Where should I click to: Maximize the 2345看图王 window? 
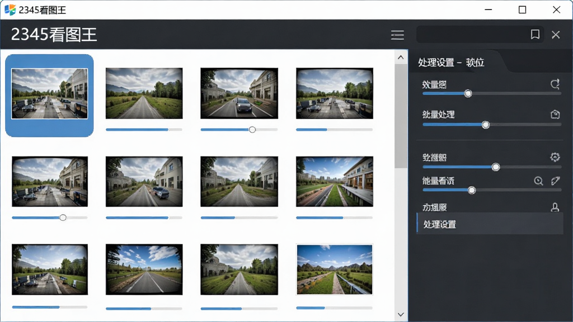523,10
